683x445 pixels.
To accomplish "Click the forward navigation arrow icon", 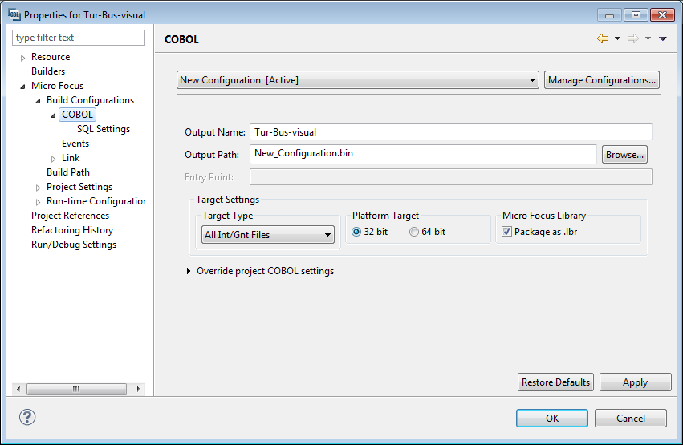I will (632, 38).
